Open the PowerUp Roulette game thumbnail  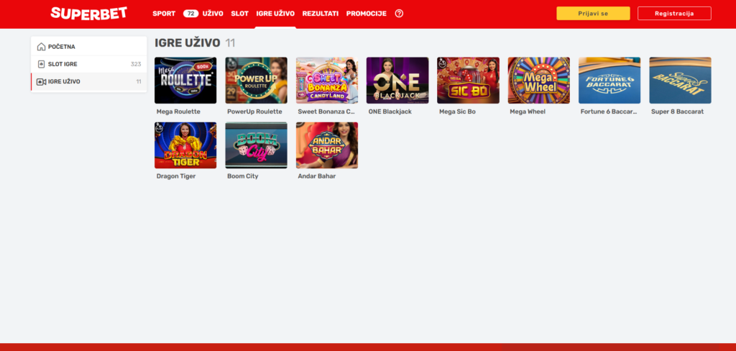(257, 81)
